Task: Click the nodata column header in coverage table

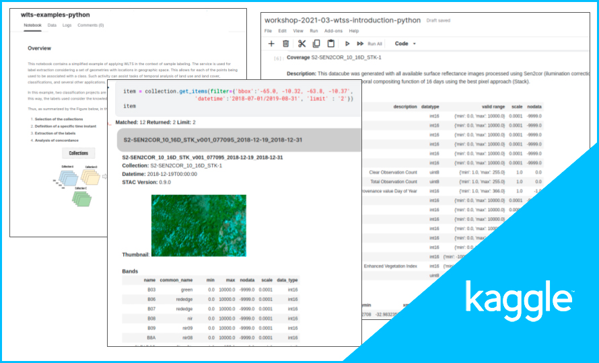Action: point(534,107)
